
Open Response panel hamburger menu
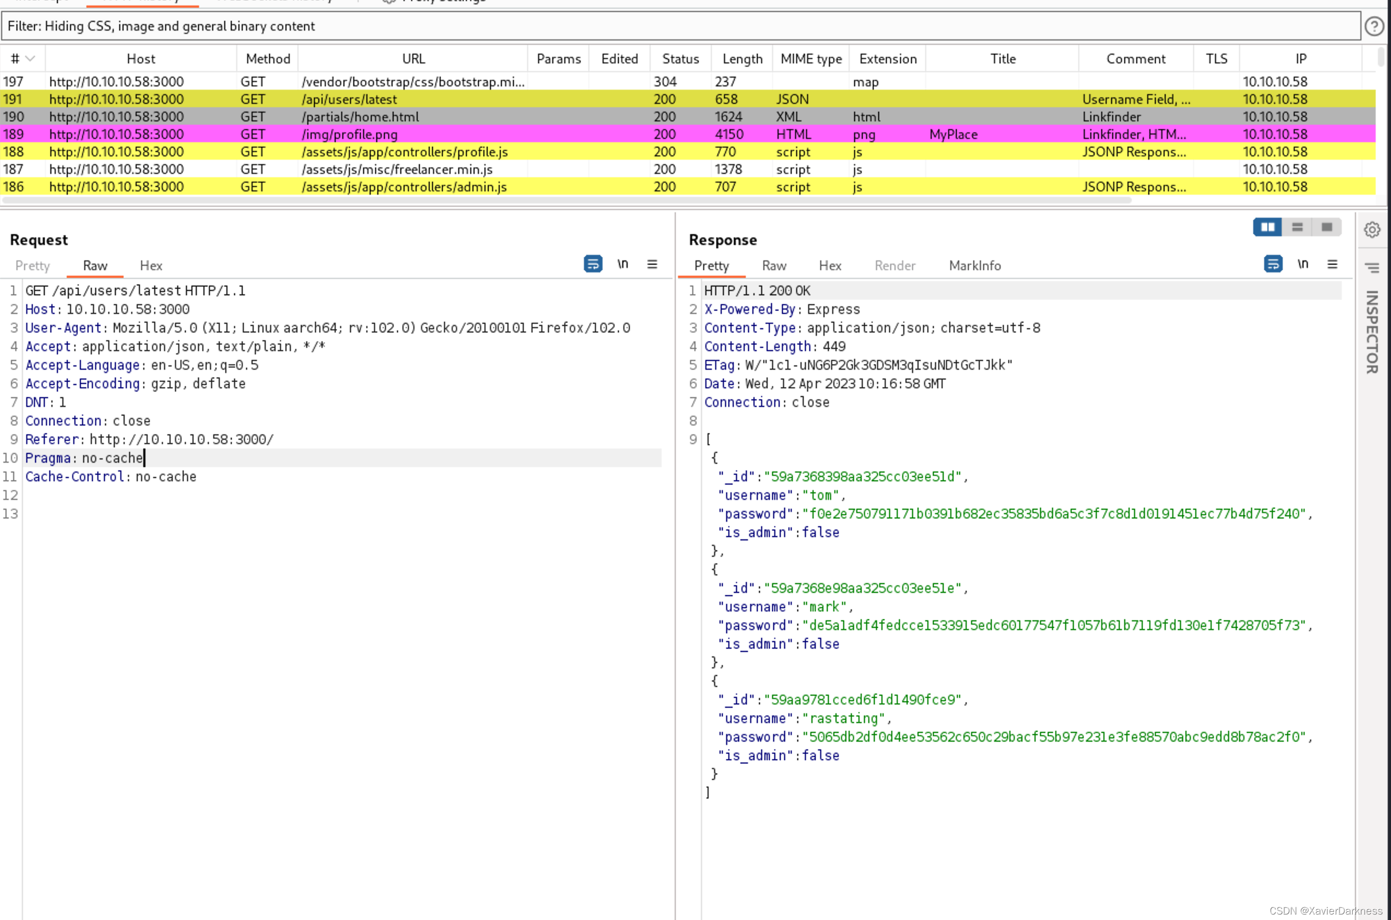point(1332,264)
